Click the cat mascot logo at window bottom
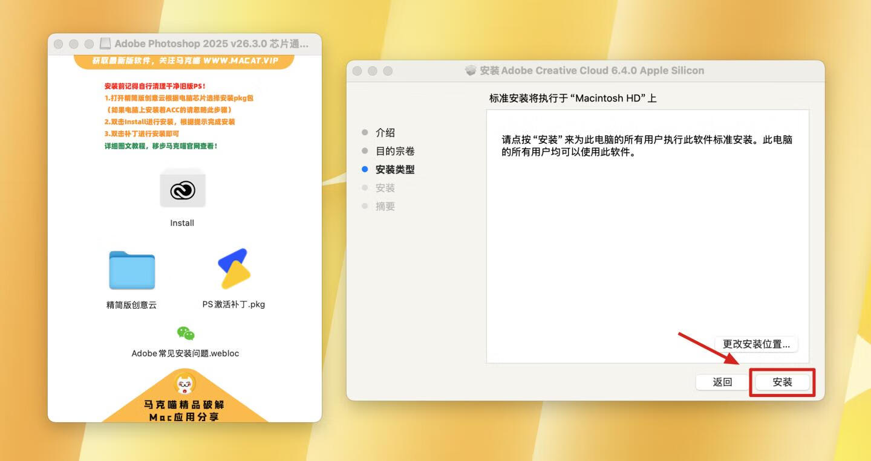Screen dimensions: 871x461 (184, 384)
